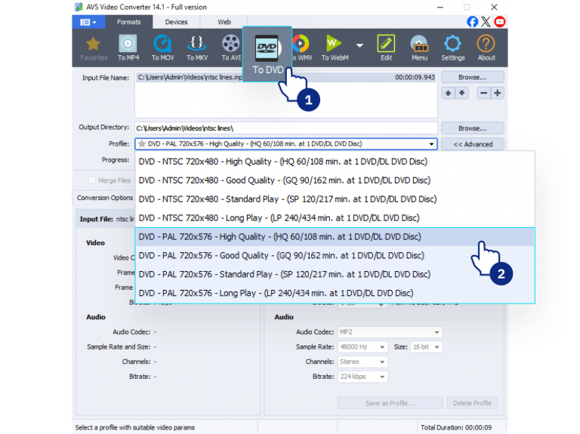Click the Advanced button
This screenshot has width=580, height=434.
473,144
